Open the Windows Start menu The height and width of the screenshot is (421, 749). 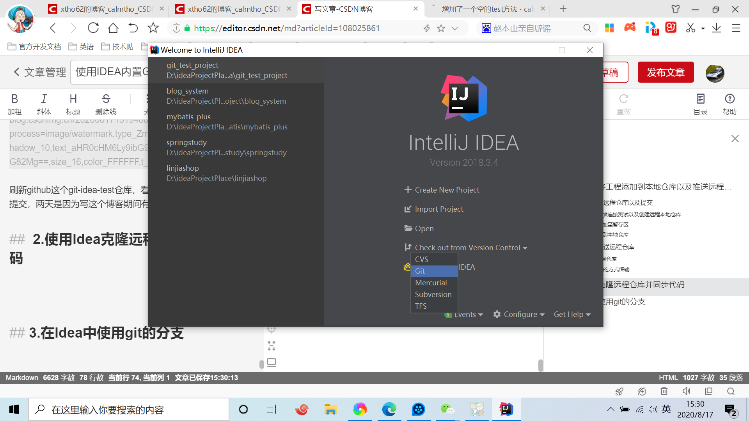[14, 409]
